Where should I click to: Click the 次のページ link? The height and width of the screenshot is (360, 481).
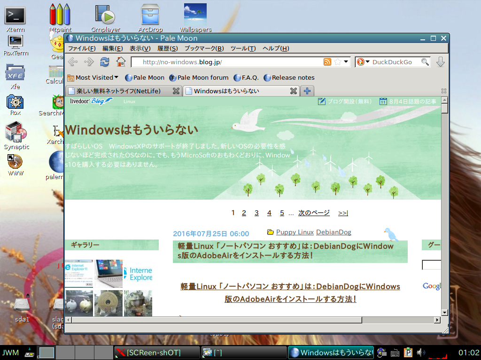pos(314,213)
